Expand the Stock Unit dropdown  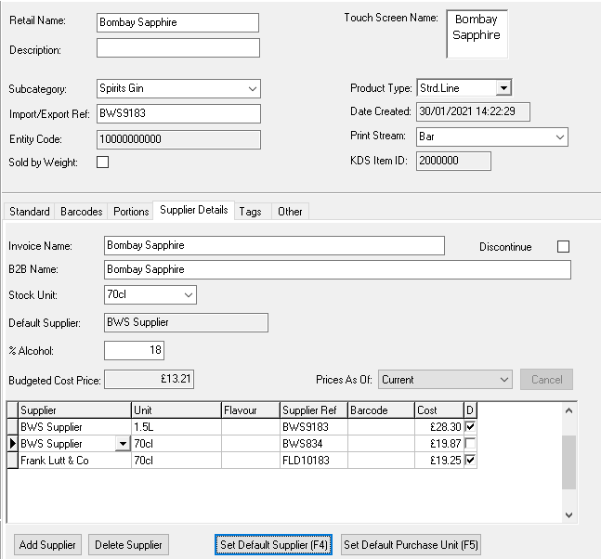coord(189,294)
